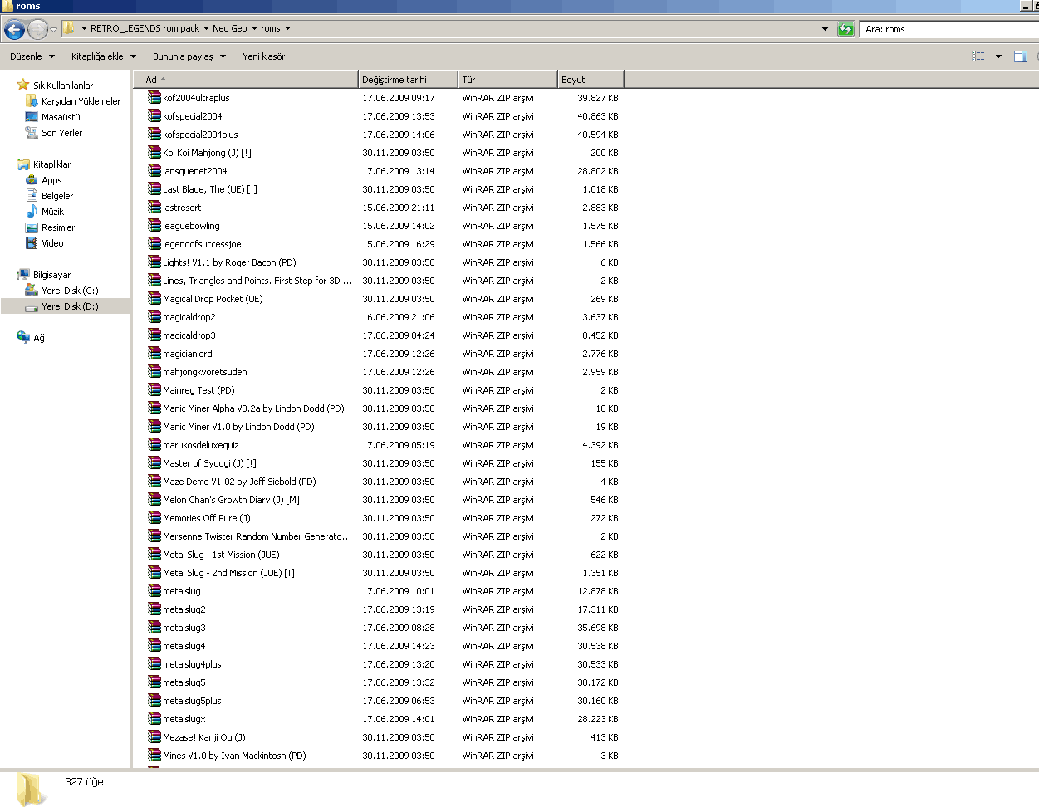This screenshot has width=1039, height=807.
Task: Click the Yeni klasör button
Action: [x=263, y=56]
